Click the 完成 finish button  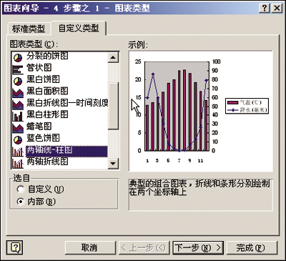click(x=252, y=247)
